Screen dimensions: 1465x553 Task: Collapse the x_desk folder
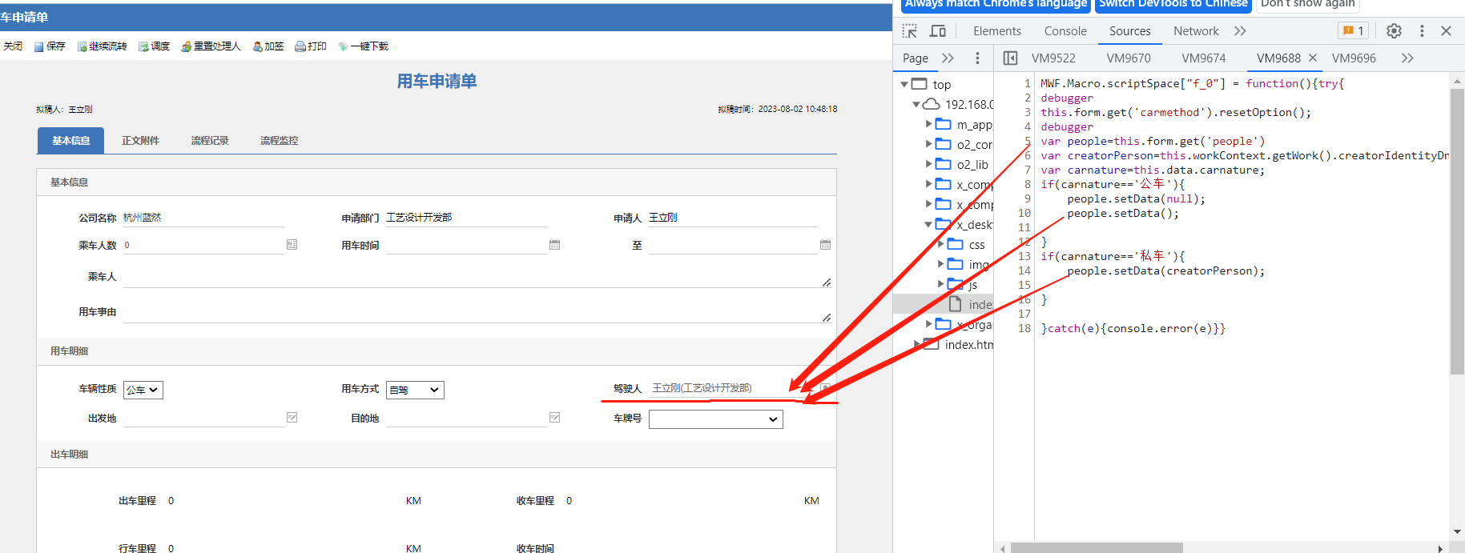point(929,224)
